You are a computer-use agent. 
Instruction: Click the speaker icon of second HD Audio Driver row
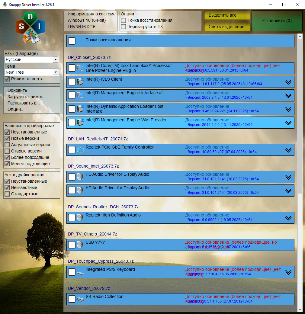(80, 191)
